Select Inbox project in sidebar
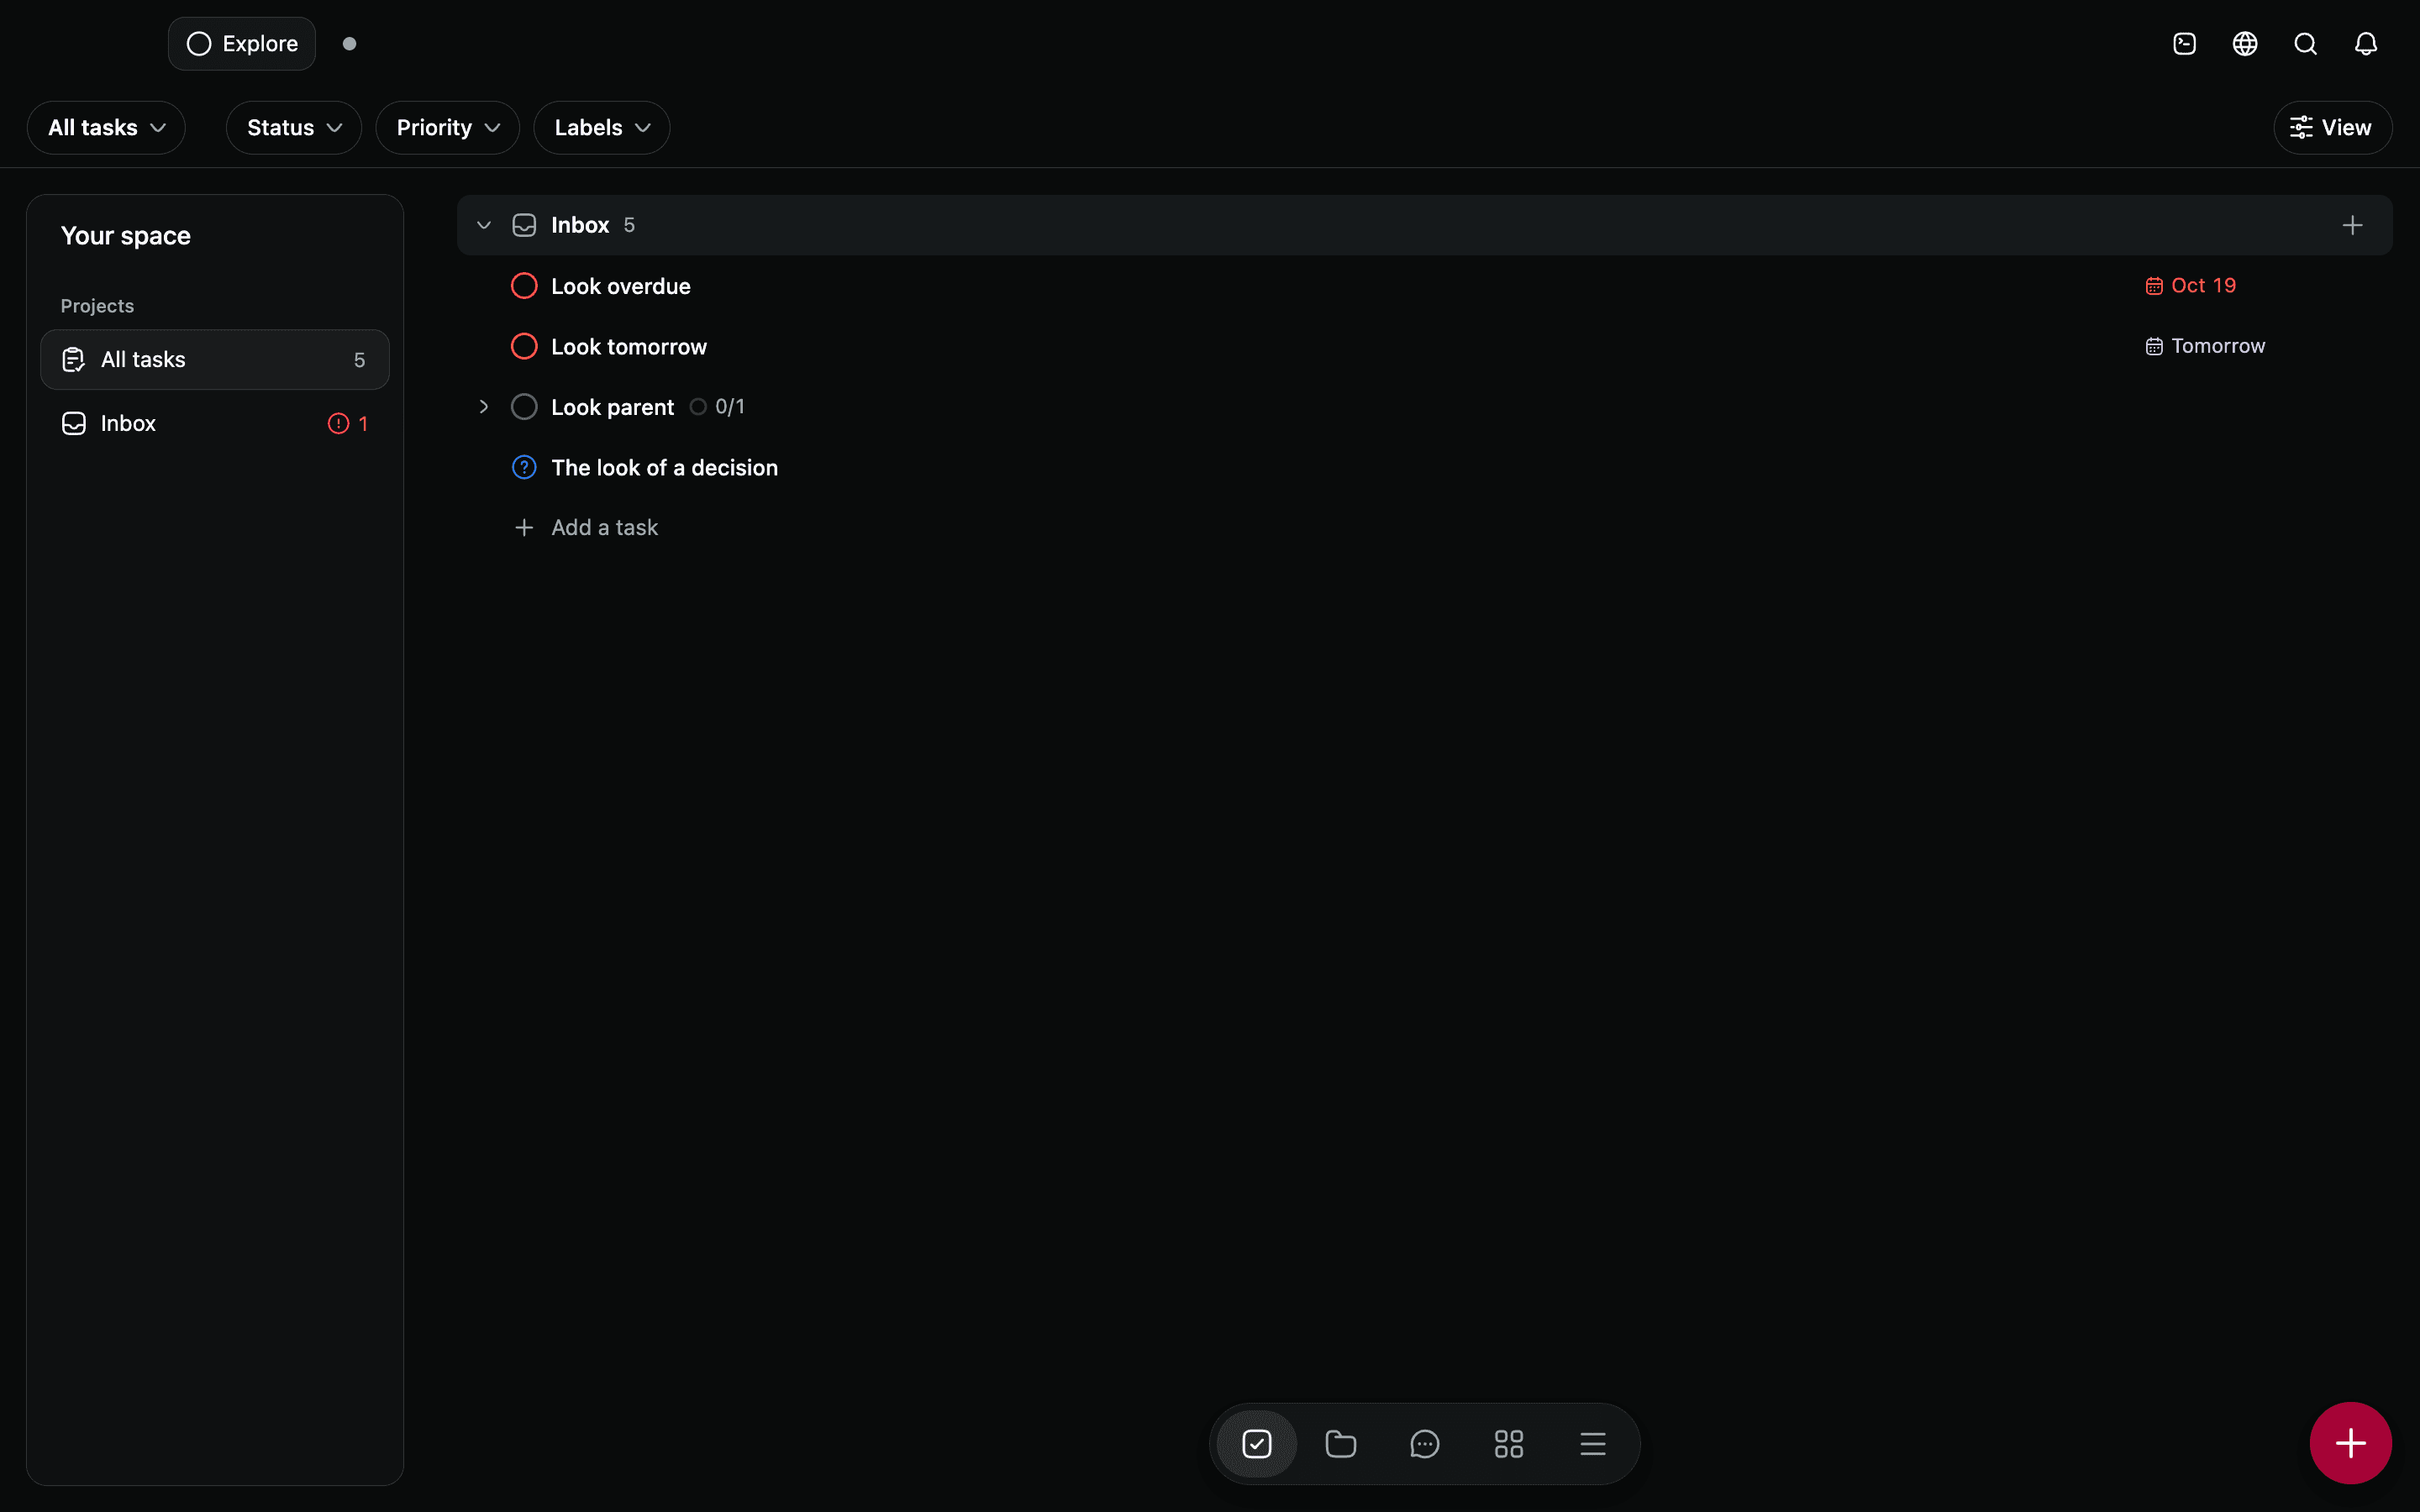Image resolution: width=2420 pixels, height=1512 pixels. pyautogui.click(x=215, y=423)
